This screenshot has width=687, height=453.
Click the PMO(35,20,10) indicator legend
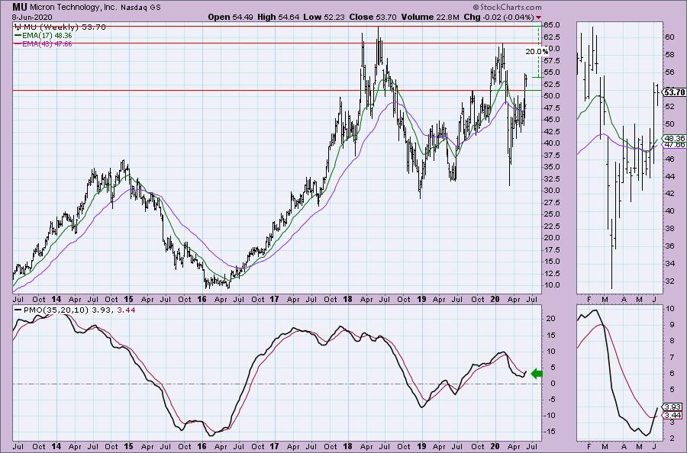point(75,310)
